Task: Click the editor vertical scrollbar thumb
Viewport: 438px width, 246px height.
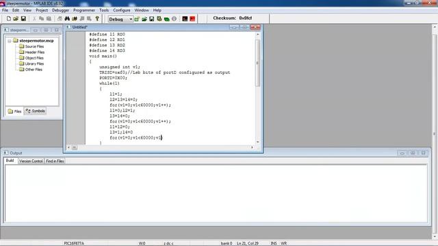Action: [257, 63]
